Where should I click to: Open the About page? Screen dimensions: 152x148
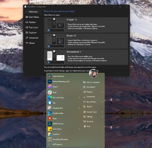click(33, 43)
